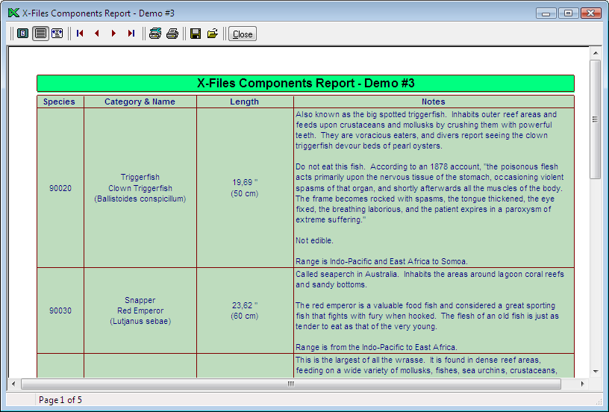Click the Notes column header
Screen dimensions: 609x412
[x=433, y=102]
